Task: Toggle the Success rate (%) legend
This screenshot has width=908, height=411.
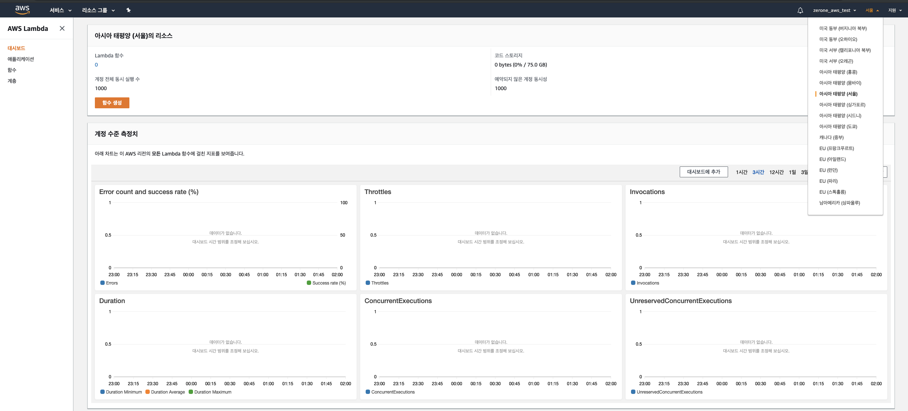Action: click(326, 283)
